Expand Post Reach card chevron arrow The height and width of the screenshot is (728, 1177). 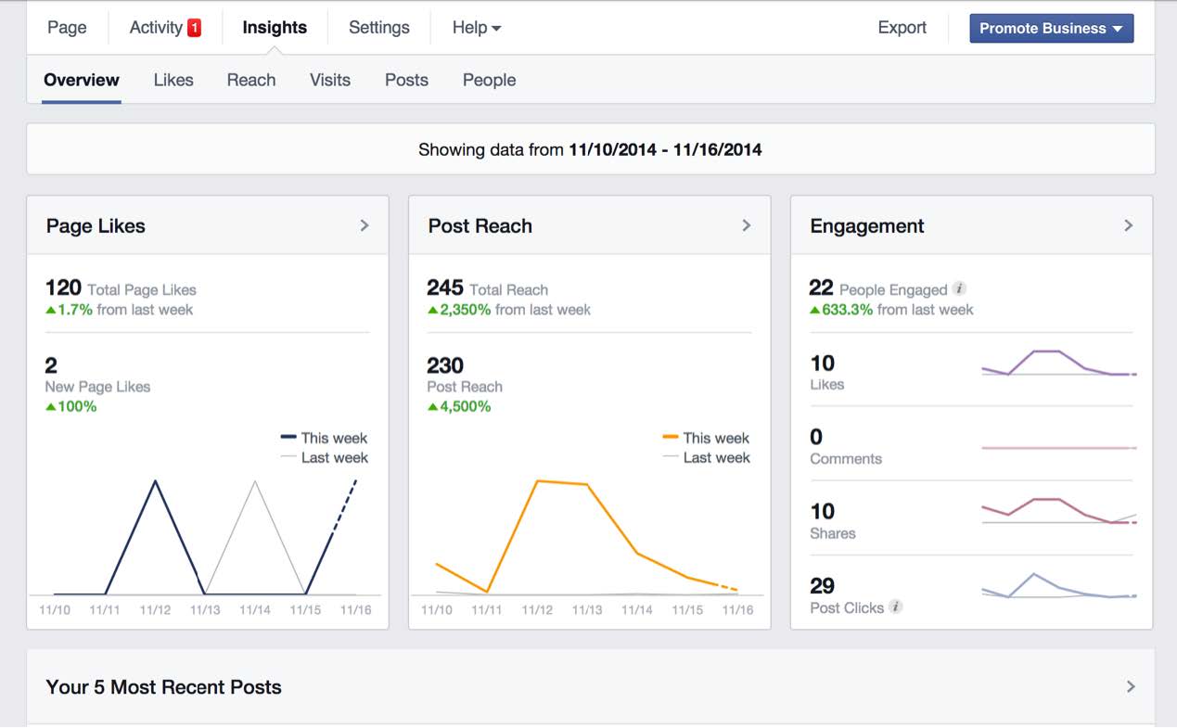747,225
